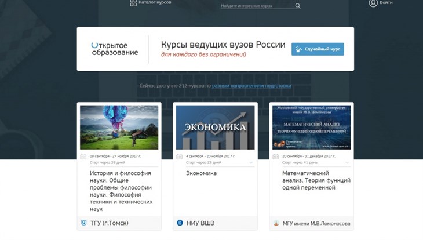
Task: Open link разным направлениям подготовки
Action: pos(251,86)
